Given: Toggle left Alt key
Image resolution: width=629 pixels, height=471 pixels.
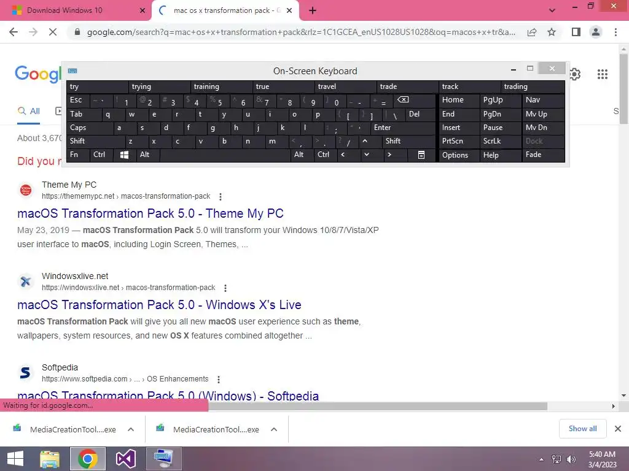Looking at the screenshot, I should click(147, 155).
